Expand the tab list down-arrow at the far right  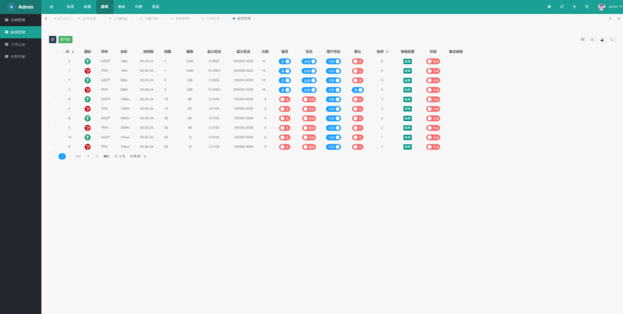click(x=619, y=18)
